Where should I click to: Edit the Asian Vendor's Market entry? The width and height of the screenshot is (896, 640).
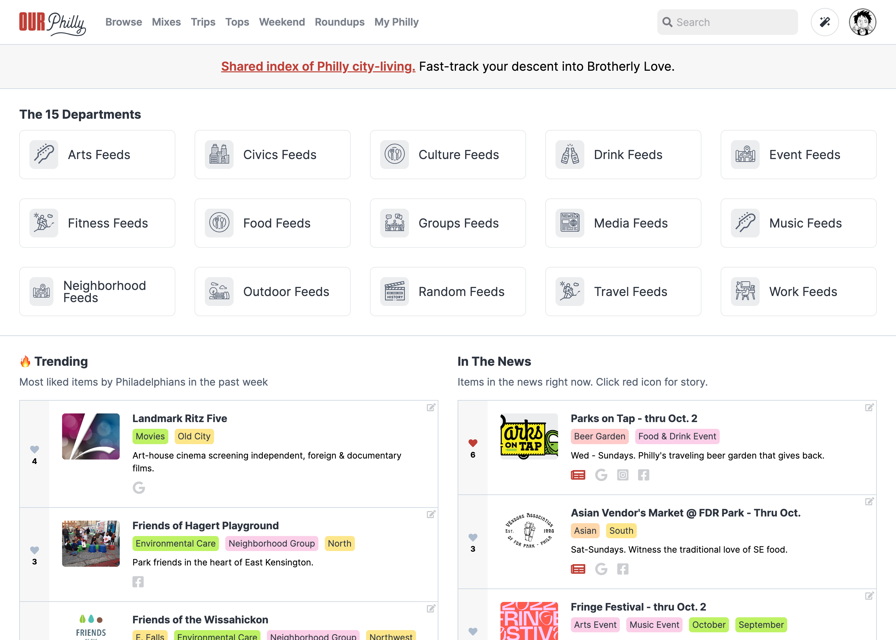coord(870,502)
